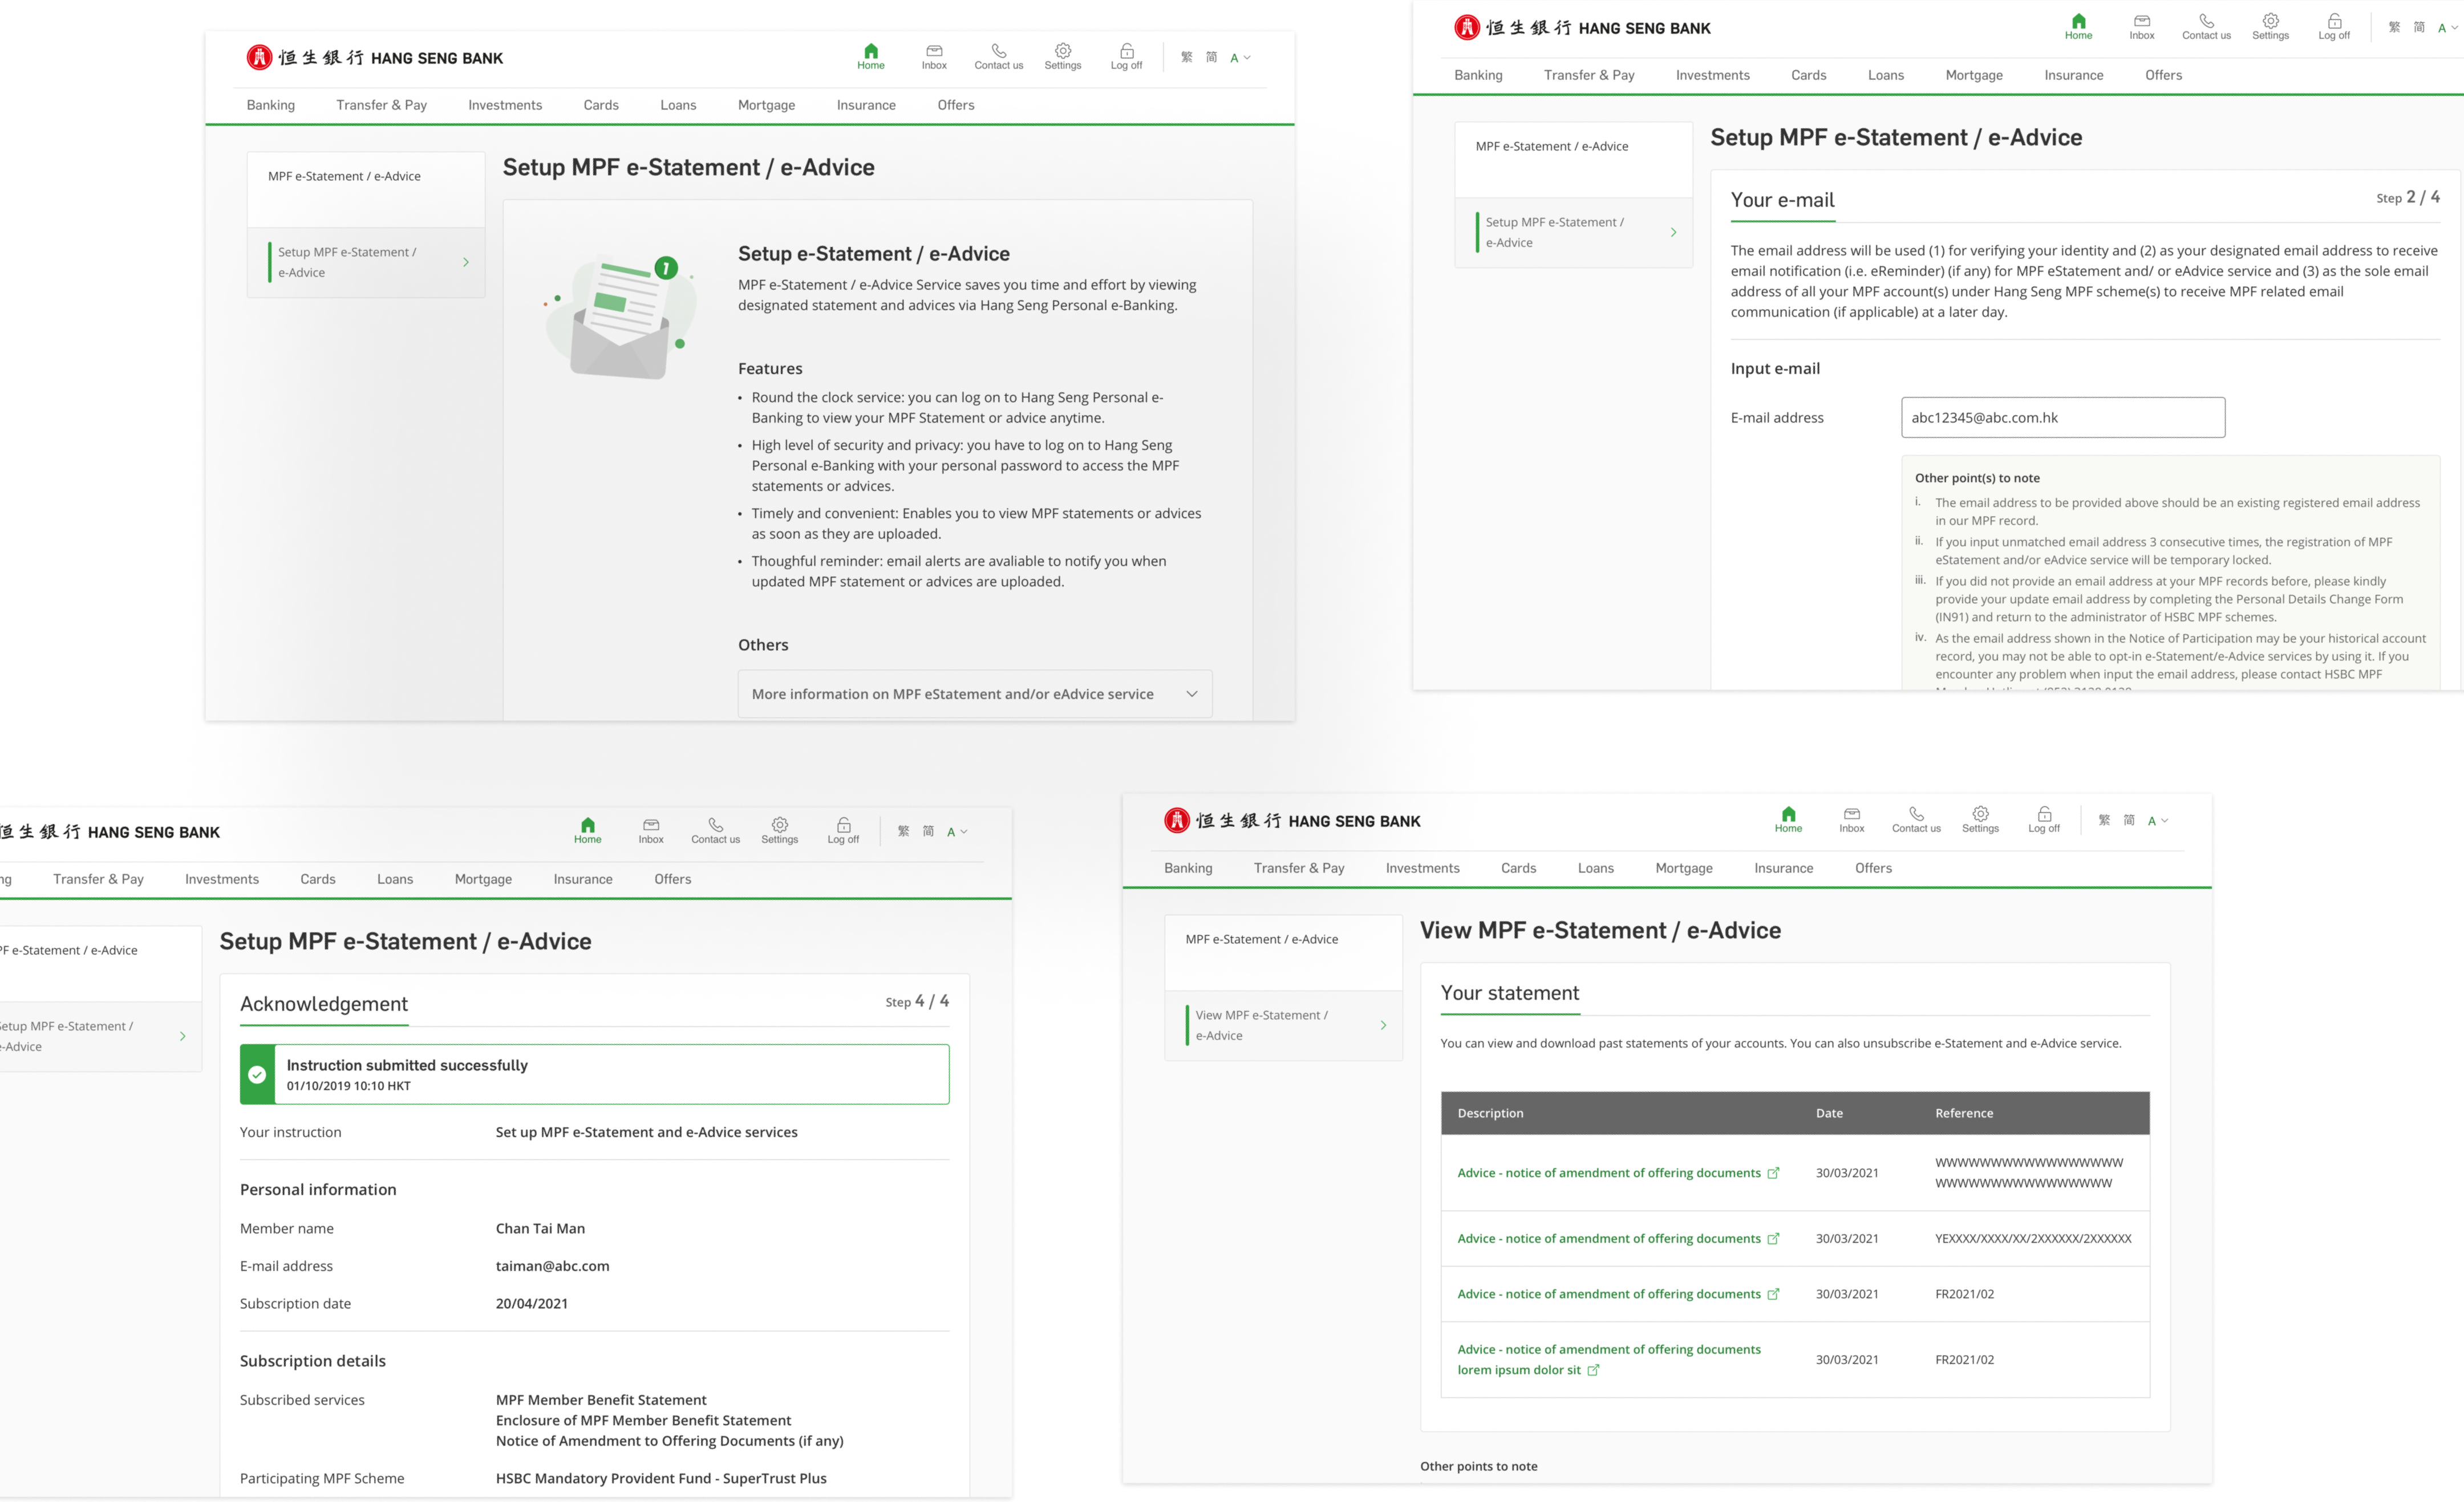Screen dimensions: 2464x1502
Task: Click Home icon in top-left window
Action: (870, 52)
